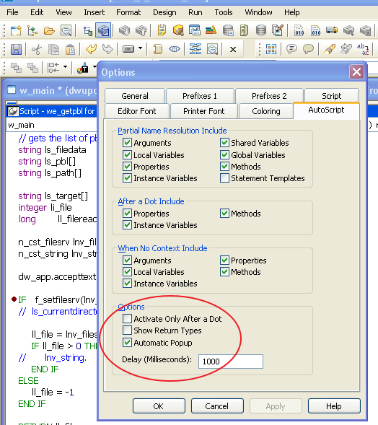Click the Inherit object toolbar icon
The image size is (378, 425).
32,30
